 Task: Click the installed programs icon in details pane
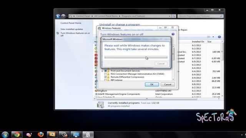click(100, 104)
